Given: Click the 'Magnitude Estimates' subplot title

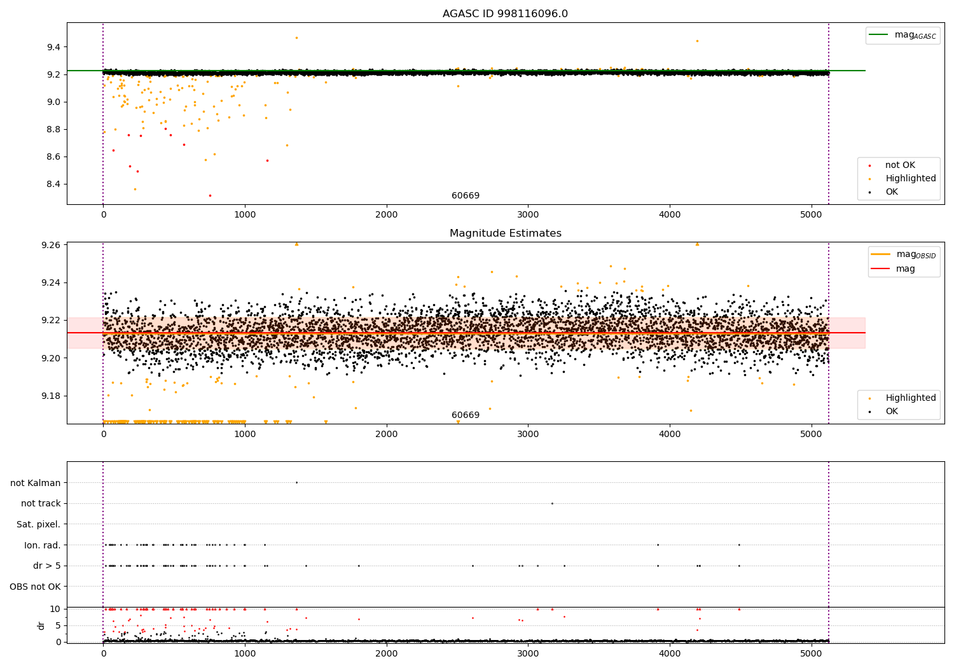Looking at the screenshot, I should (505, 233).
